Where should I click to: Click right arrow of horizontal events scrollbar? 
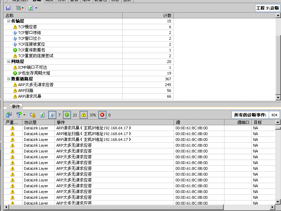[272, 207]
